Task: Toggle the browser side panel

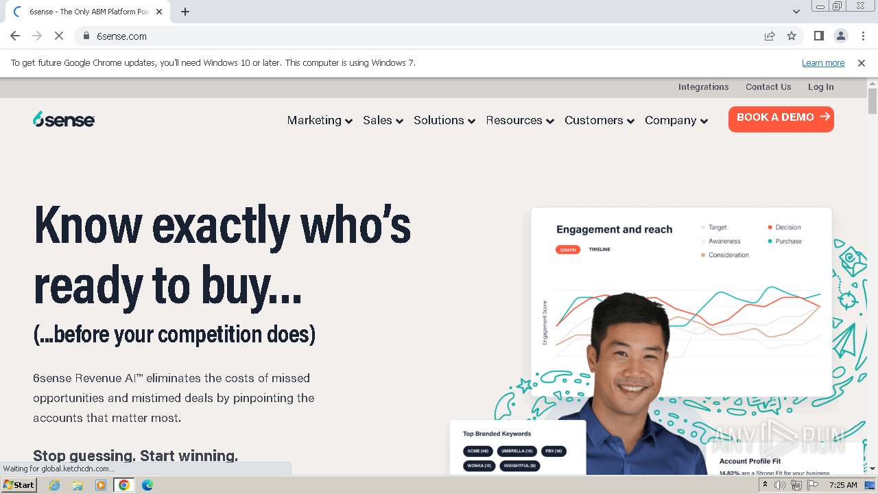Action: tap(818, 36)
